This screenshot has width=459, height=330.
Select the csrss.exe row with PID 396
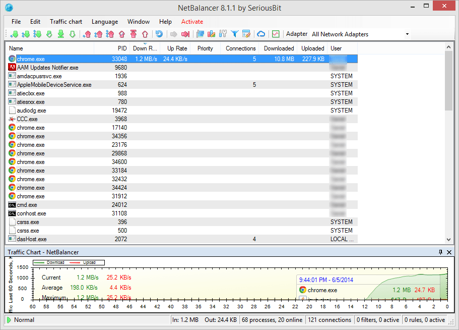pos(183,222)
